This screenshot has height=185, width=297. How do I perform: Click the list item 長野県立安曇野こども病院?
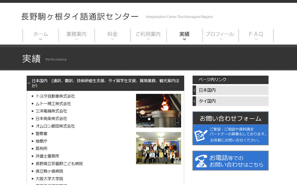59,164
